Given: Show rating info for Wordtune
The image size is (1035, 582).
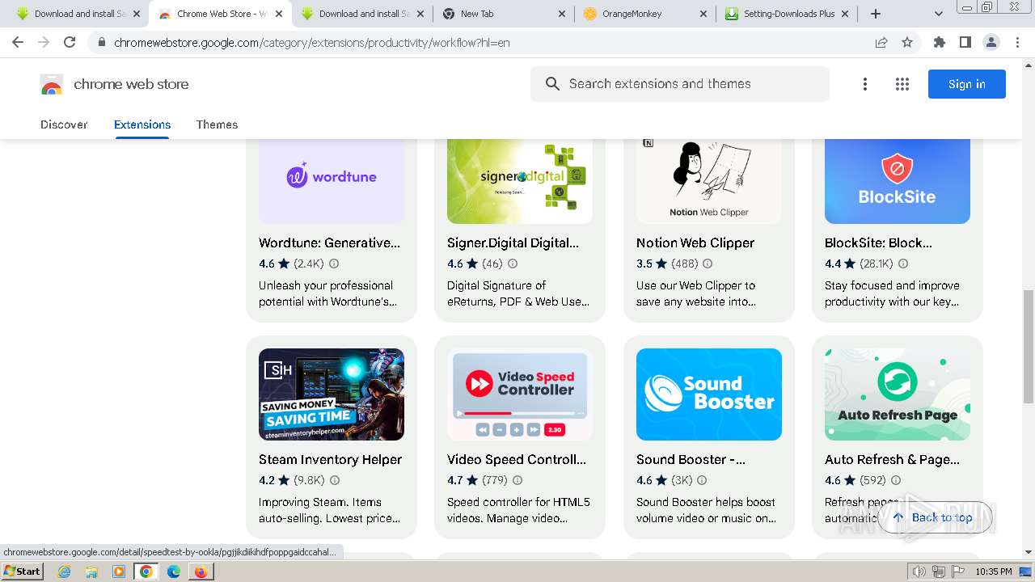Looking at the screenshot, I should point(334,264).
